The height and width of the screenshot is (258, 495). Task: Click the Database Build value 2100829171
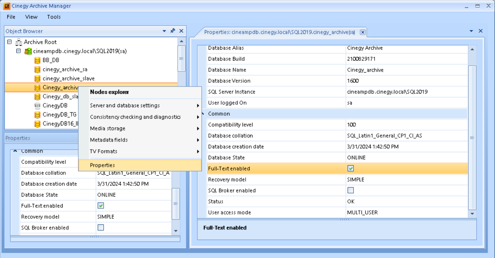[x=361, y=59]
